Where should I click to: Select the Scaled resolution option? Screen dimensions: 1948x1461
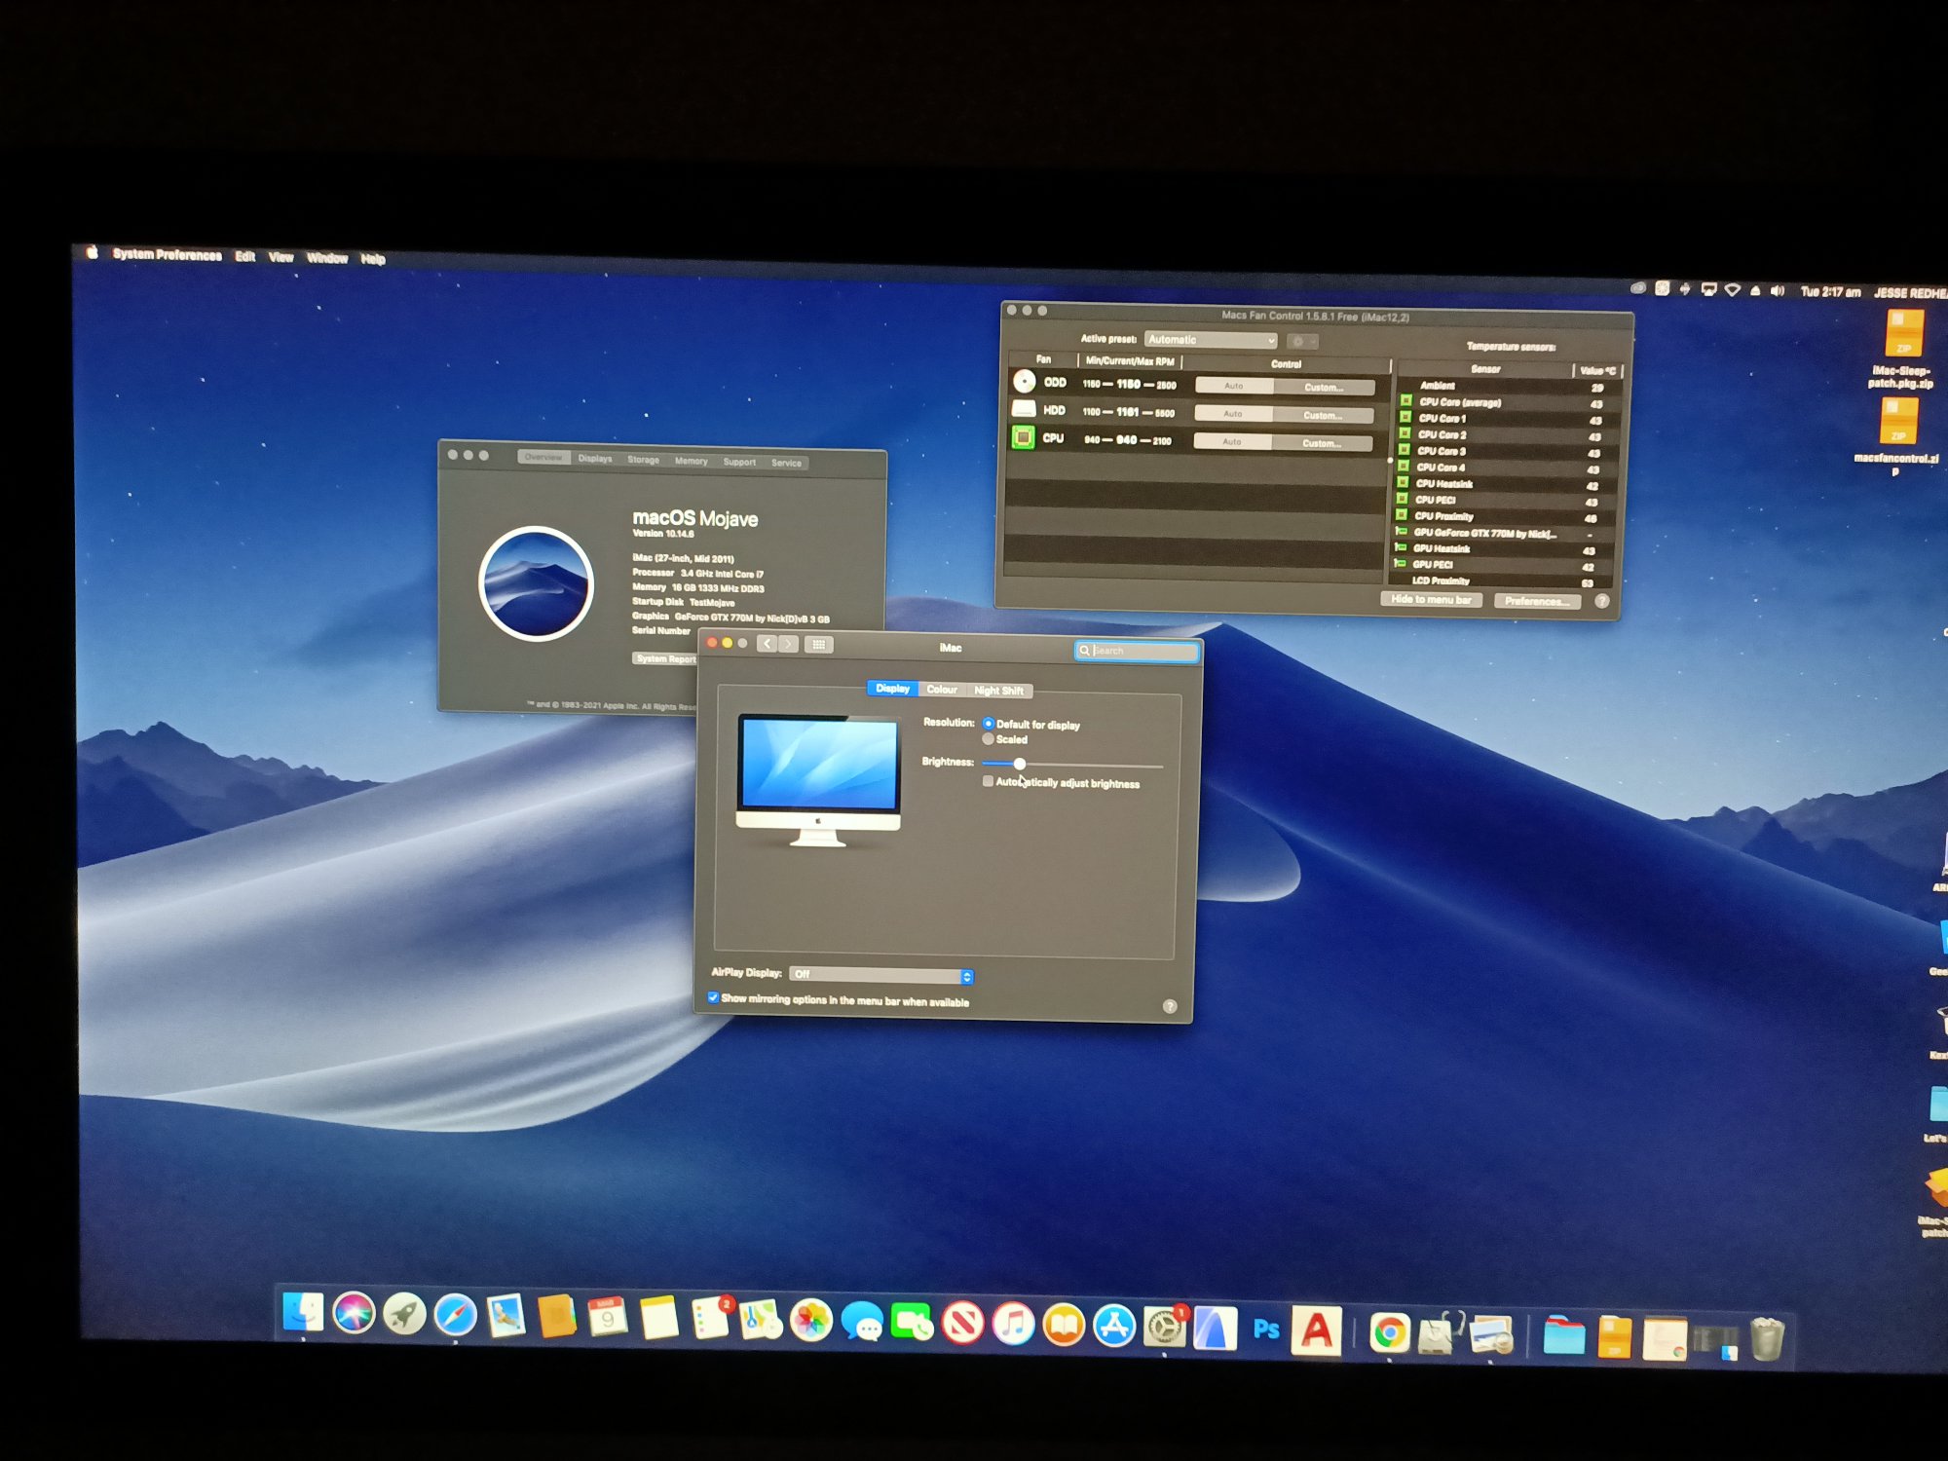point(989,739)
